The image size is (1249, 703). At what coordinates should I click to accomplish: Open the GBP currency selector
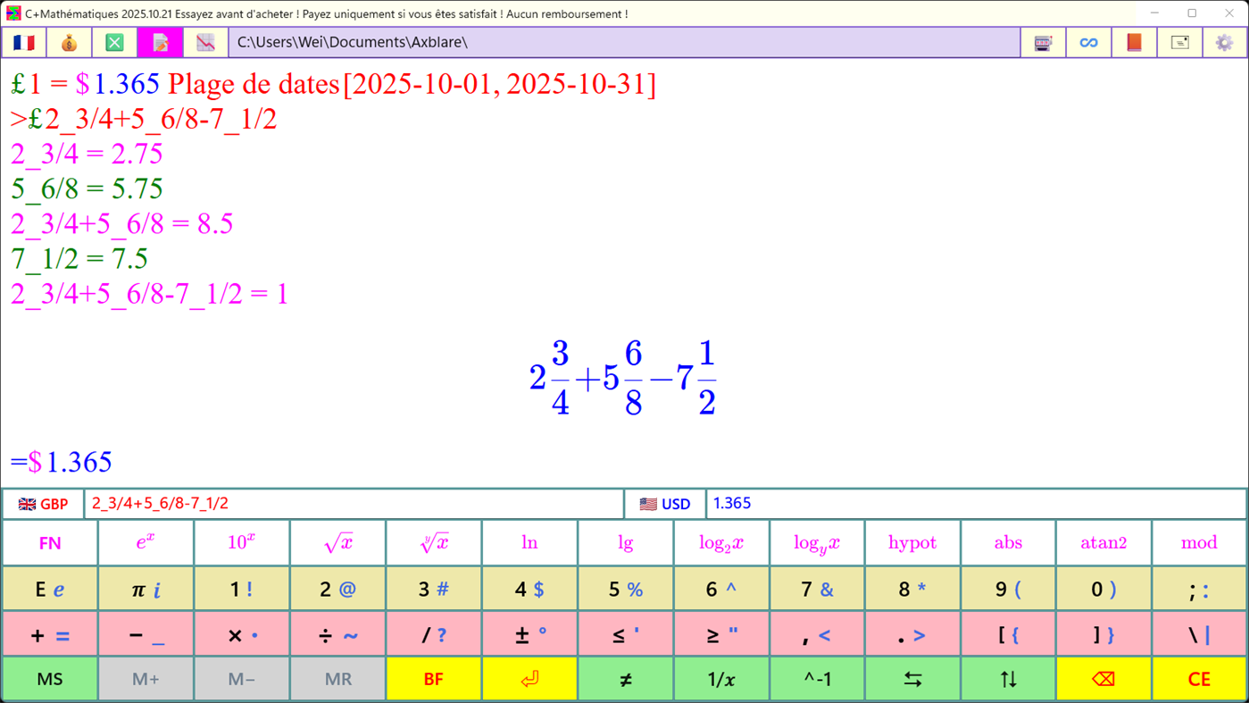(42, 503)
